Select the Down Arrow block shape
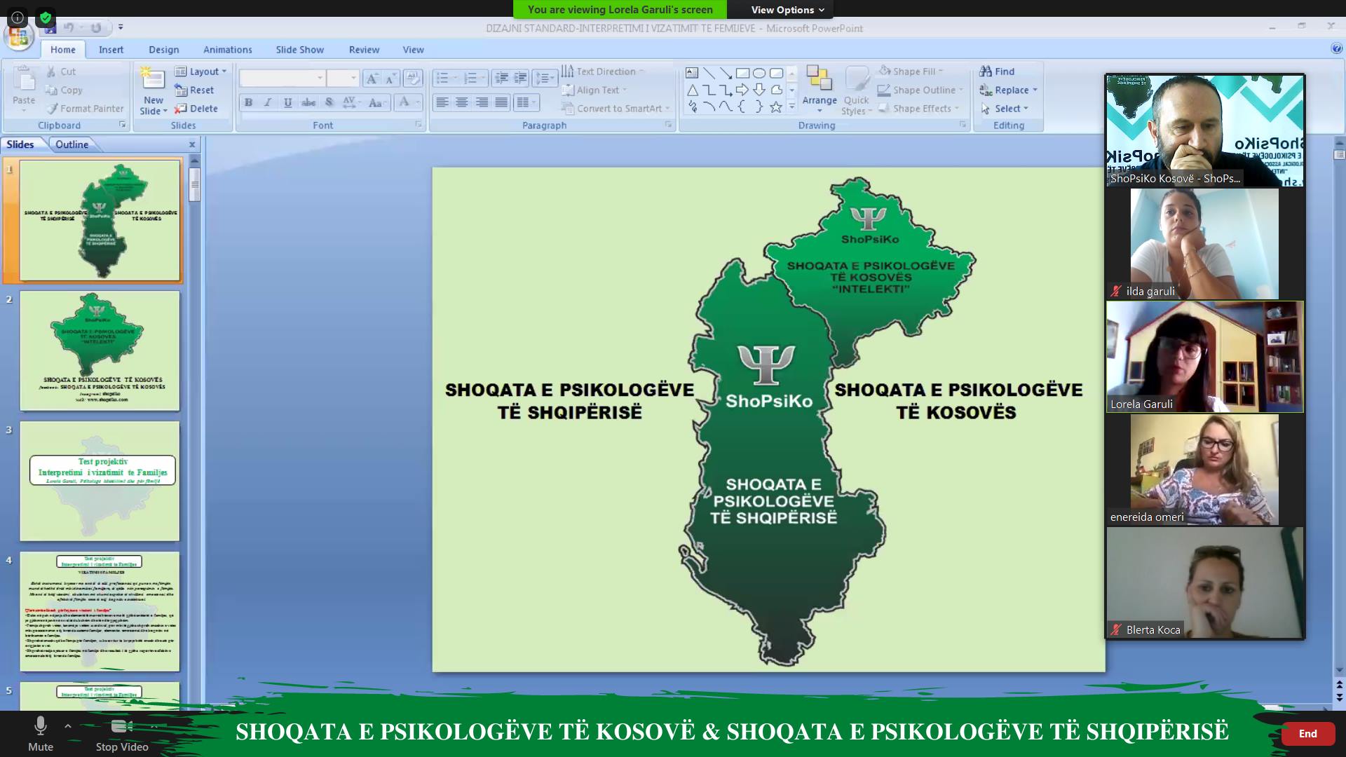This screenshot has width=1346, height=757. pyautogui.click(x=759, y=90)
